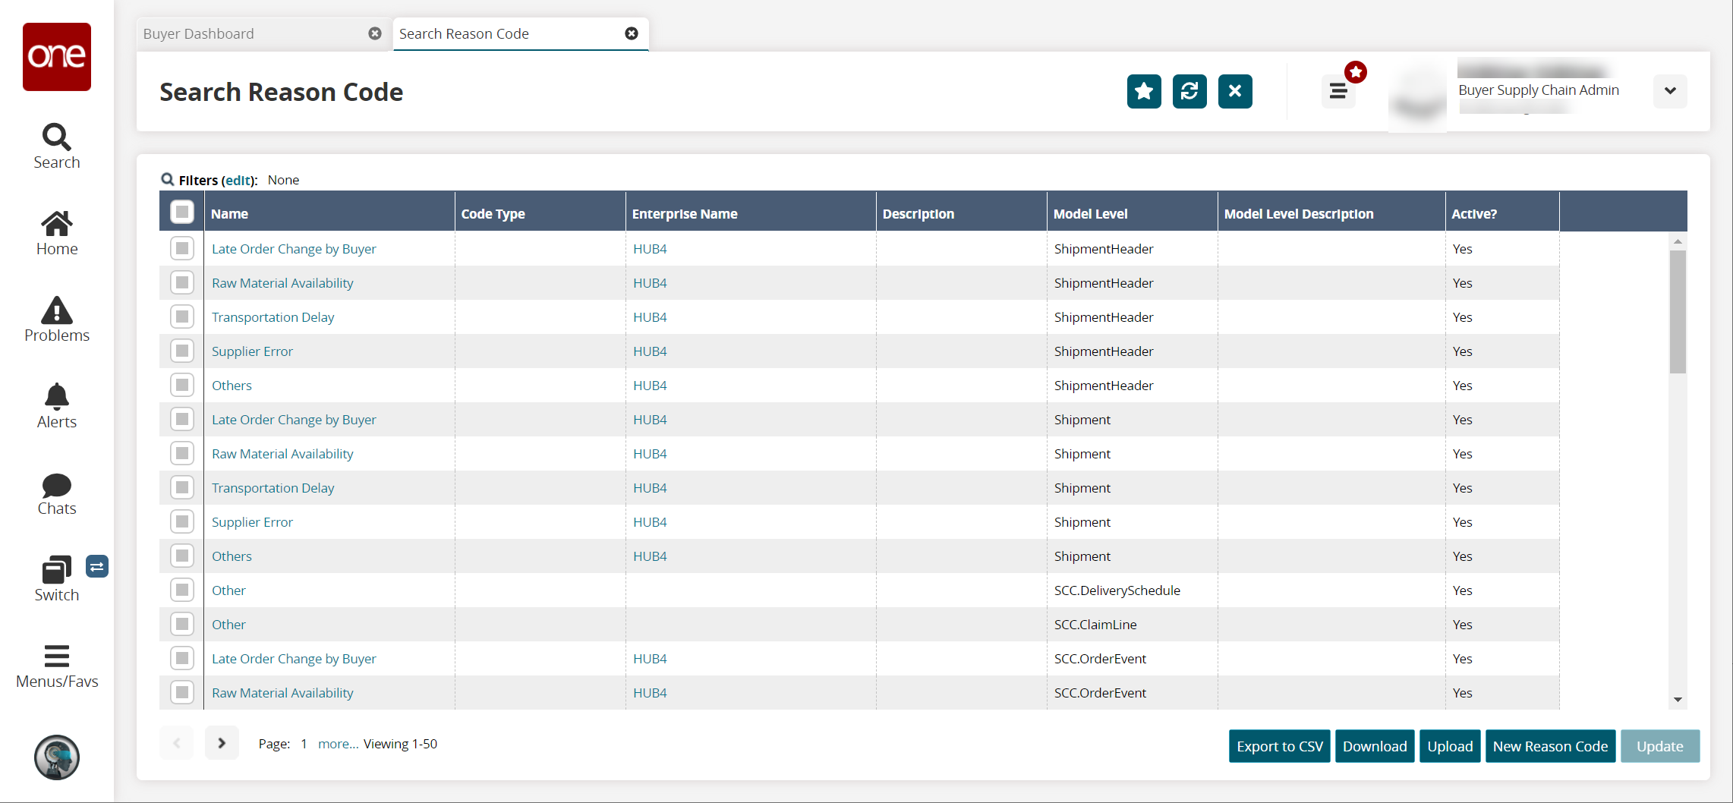1733x803 pixels.
Task: Click the ONE Network logo
Action: pos(57,57)
